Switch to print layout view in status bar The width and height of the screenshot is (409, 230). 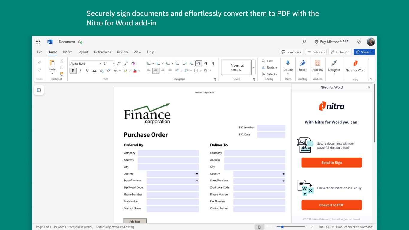tap(259, 227)
